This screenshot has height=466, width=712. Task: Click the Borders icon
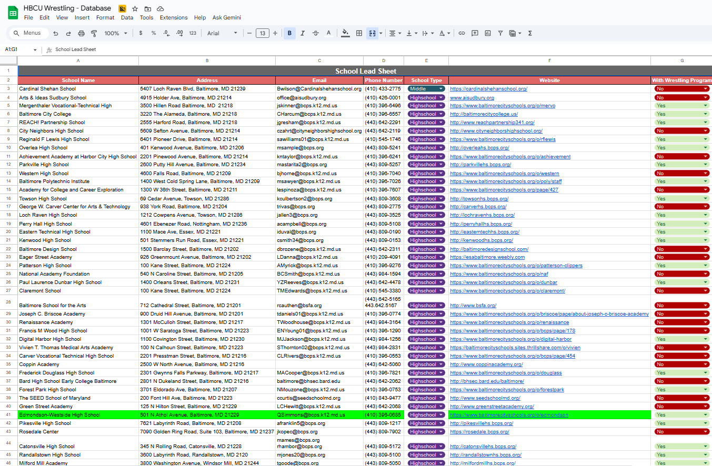(359, 33)
